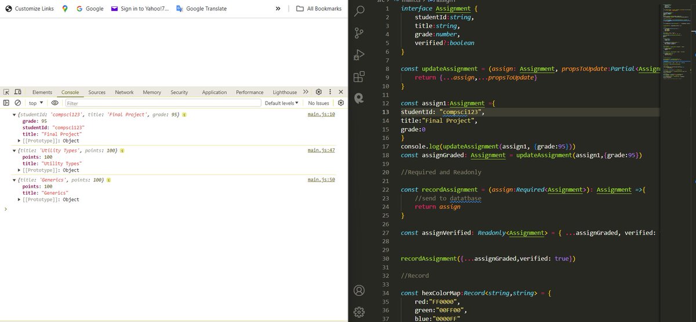Image resolution: width=696 pixels, height=322 pixels.
Task: Open the DevTools three-dot customize menu
Action: click(330, 92)
